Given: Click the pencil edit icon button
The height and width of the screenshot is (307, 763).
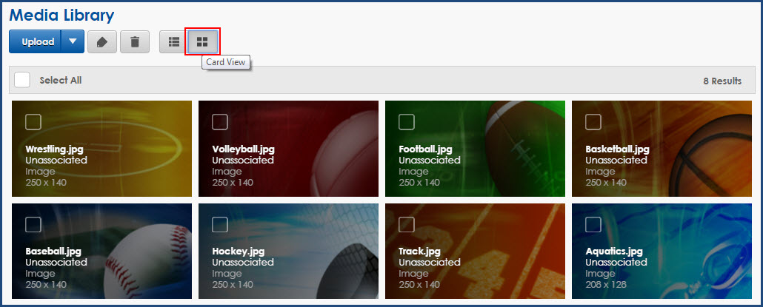Looking at the screenshot, I should [x=102, y=41].
